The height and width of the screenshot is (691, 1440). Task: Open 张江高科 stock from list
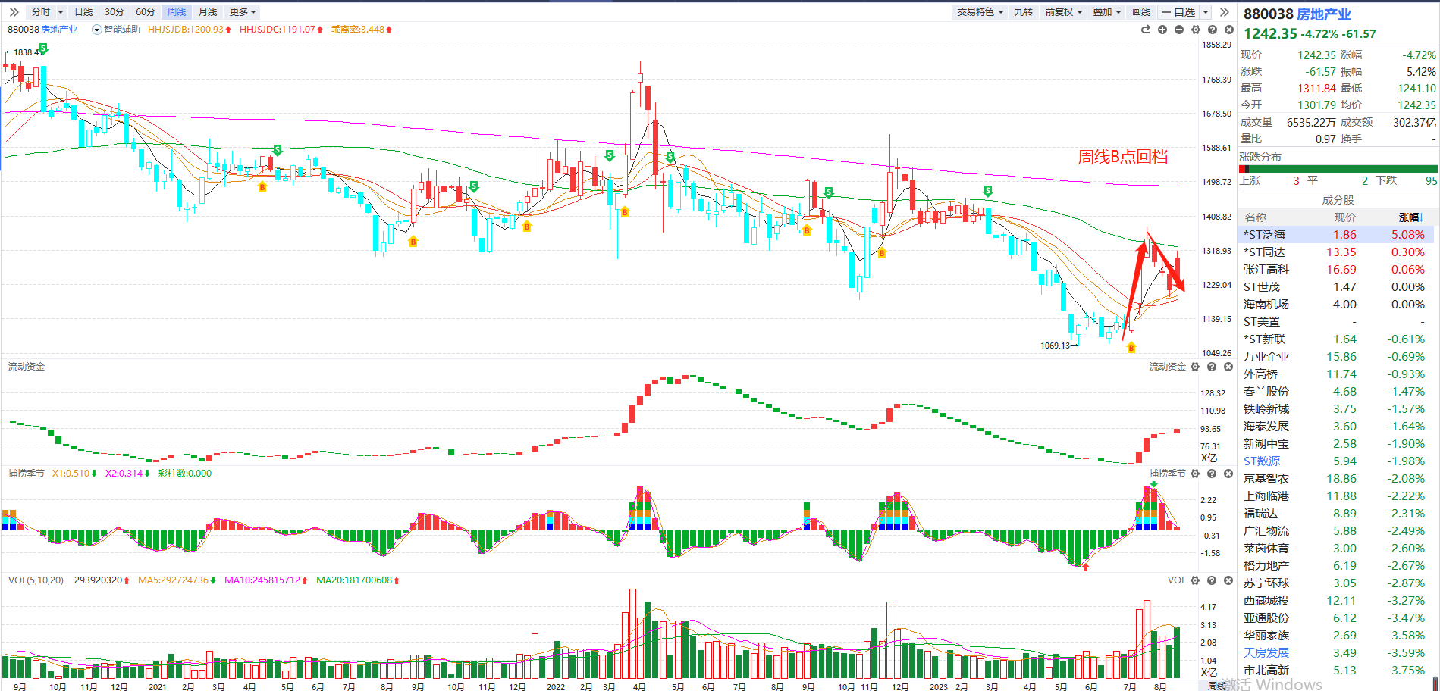point(1266,270)
